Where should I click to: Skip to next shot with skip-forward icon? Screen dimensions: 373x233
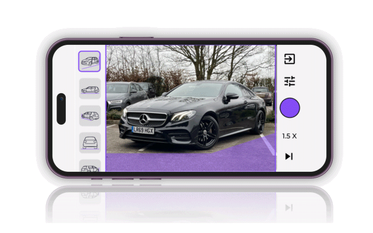289,157
